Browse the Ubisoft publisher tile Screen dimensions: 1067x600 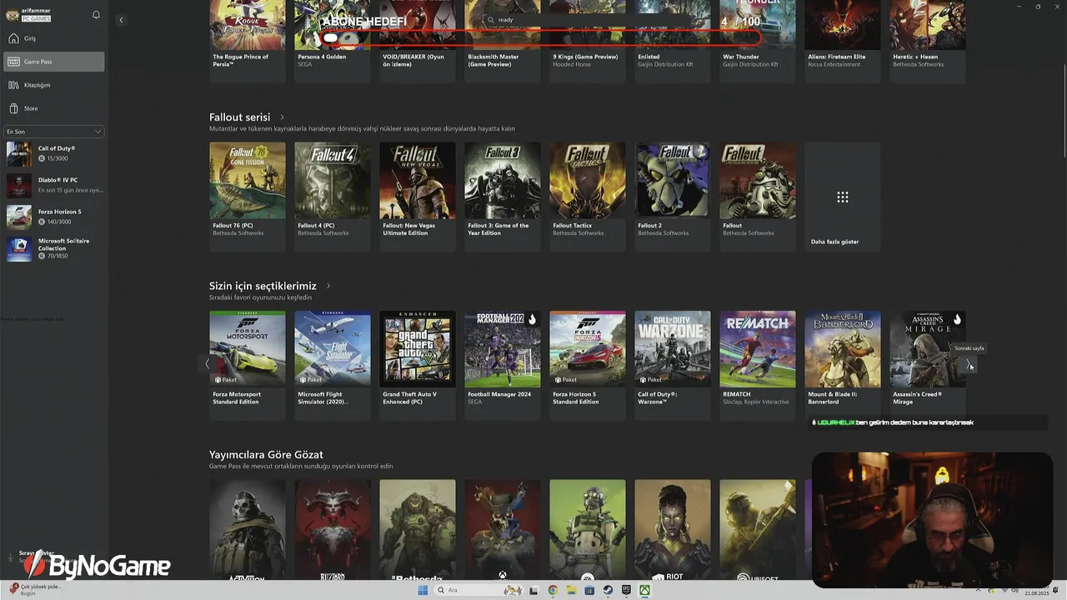[x=757, y=530]
